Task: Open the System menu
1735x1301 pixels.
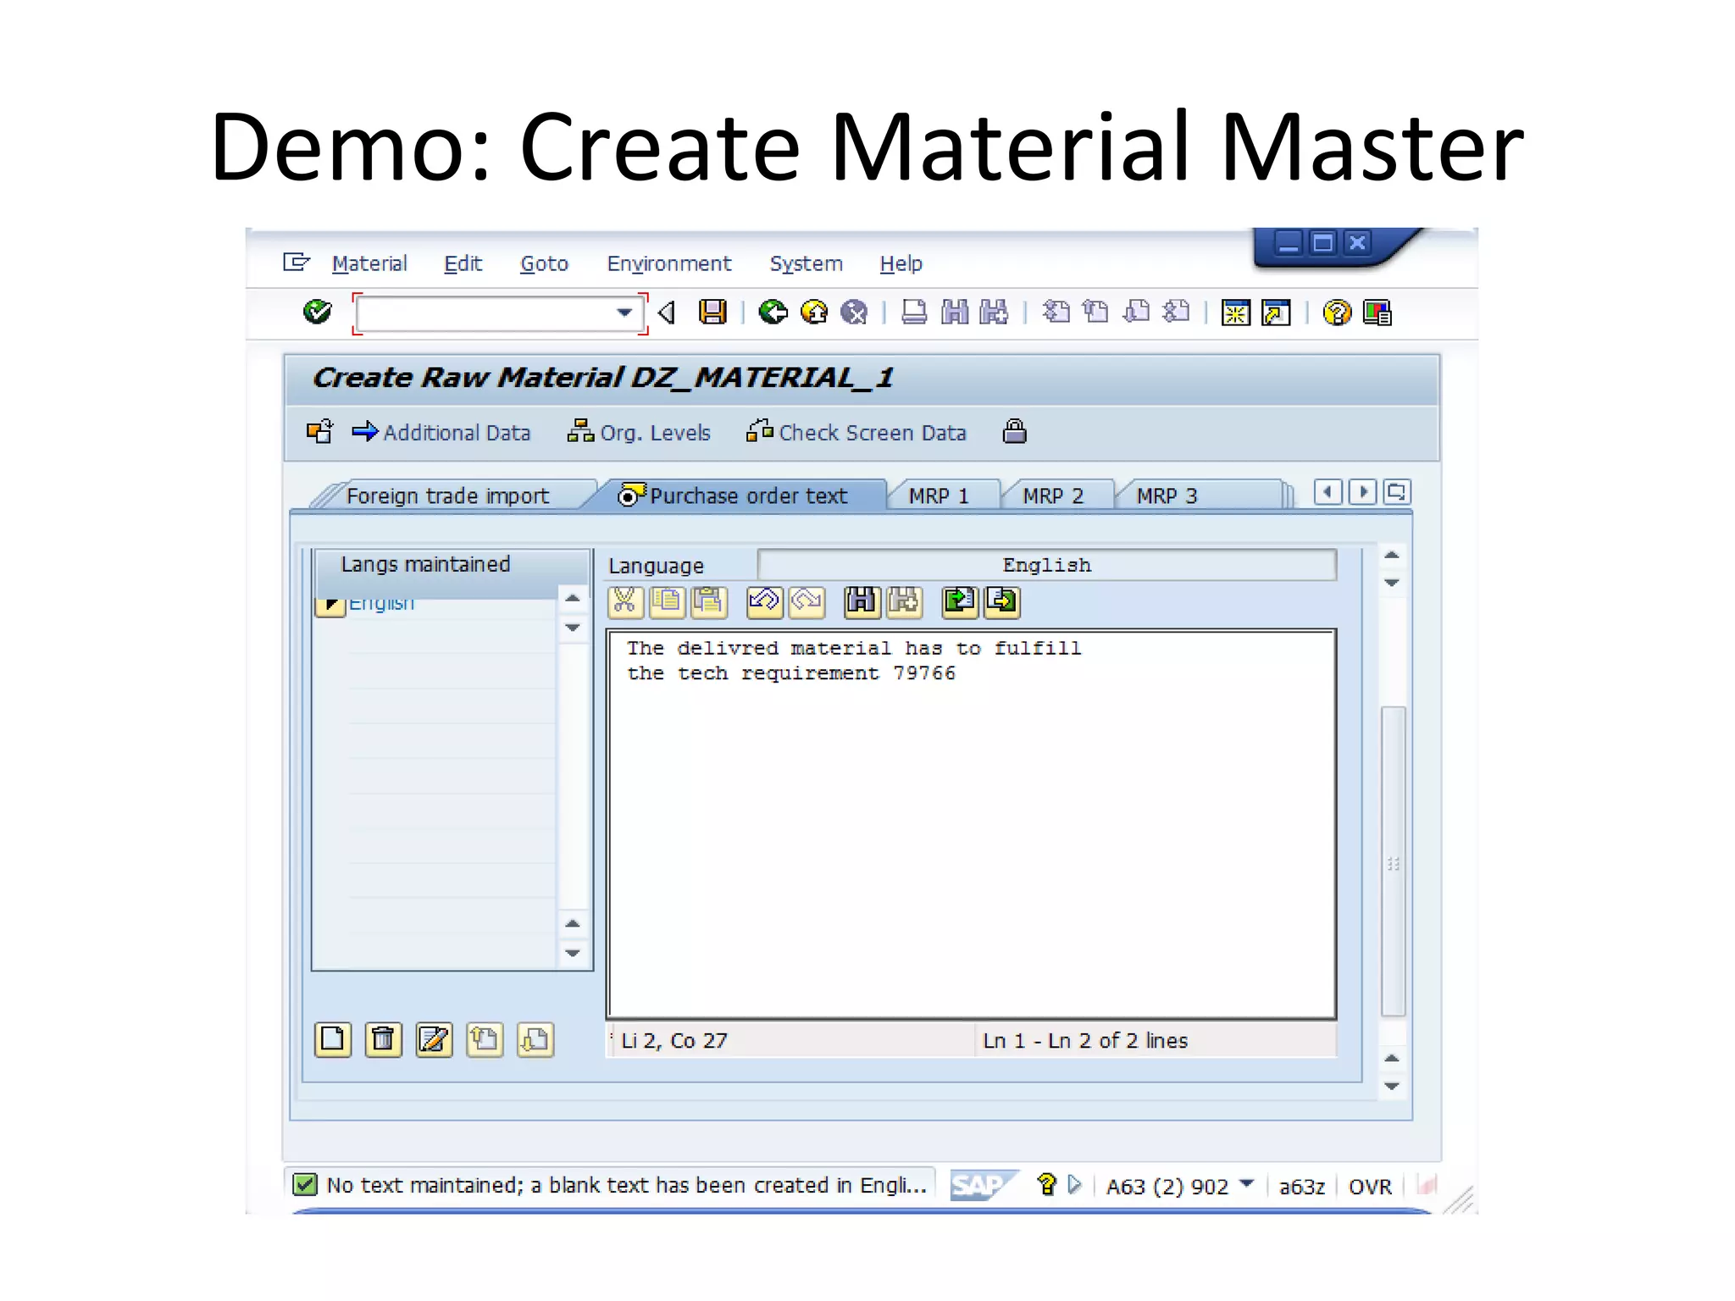Action: coord(807,263)
